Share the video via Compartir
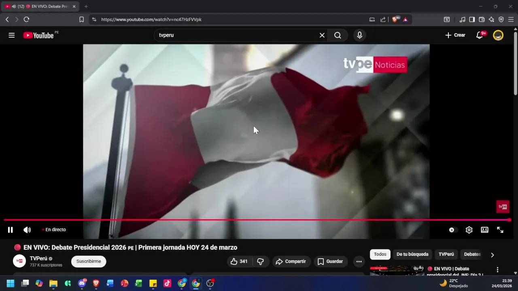Viewport: 518px width, 291px height. pyautogui.click(x=291, y=261)
